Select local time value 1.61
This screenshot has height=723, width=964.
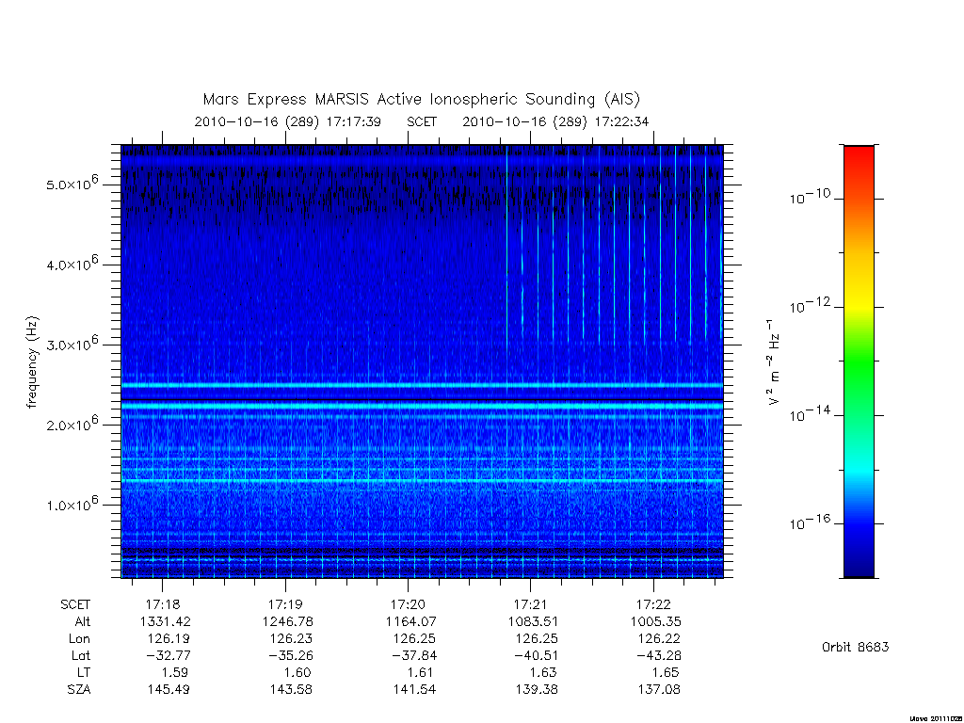(x=420, y=672)
